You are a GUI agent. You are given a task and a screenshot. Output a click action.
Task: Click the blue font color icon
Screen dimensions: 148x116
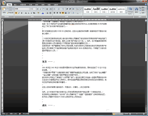pos(43,13)
